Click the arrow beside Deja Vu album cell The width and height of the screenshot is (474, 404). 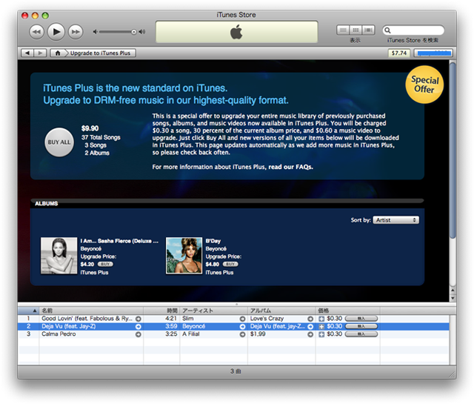(310, 327)
